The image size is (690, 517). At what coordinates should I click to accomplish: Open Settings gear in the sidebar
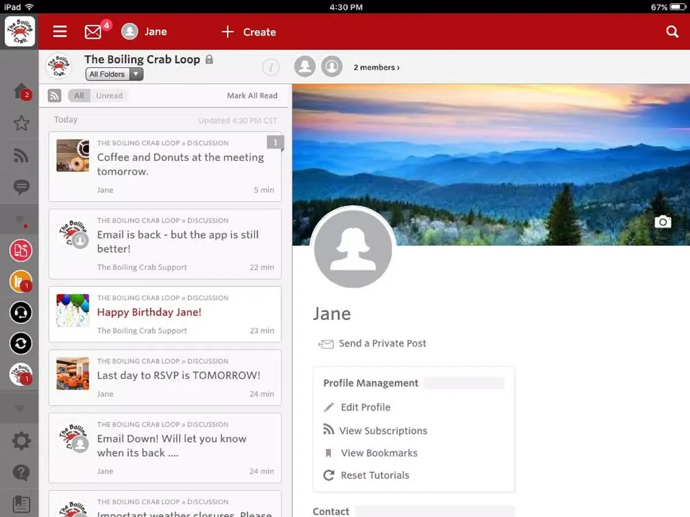(21, 441)
